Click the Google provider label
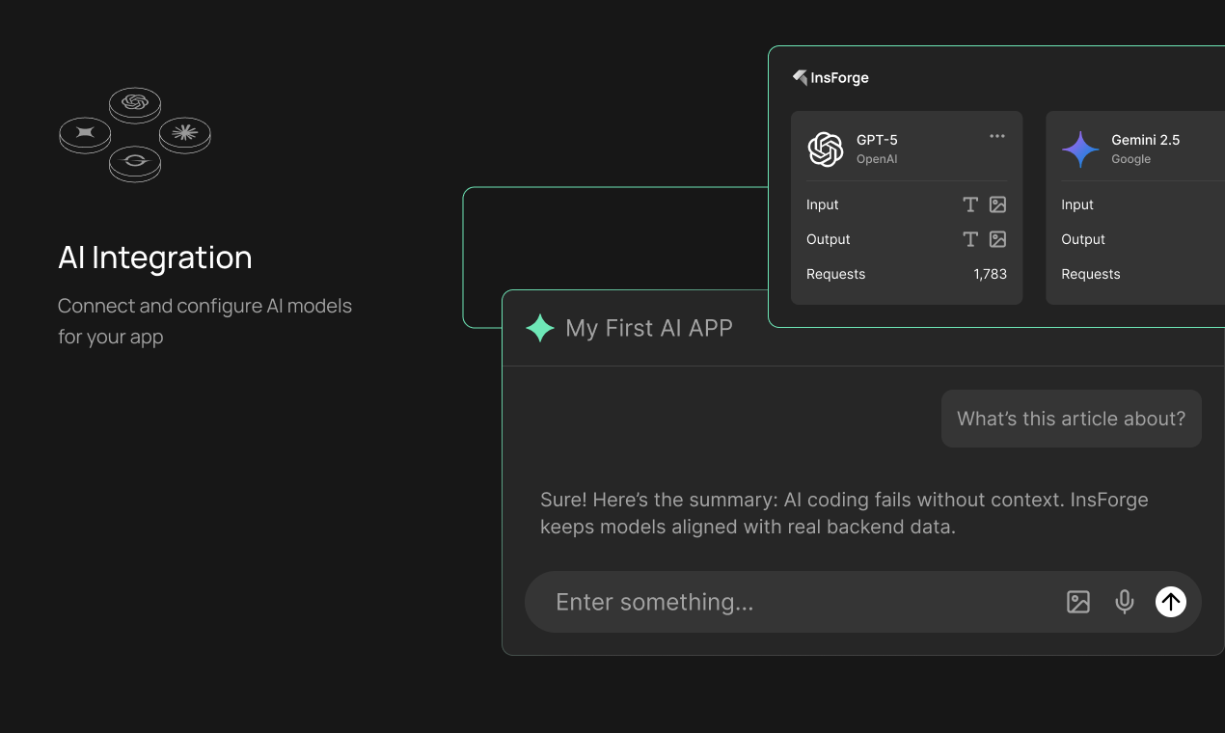The height and width of the screenshot is (733, 1225). (1131, 159)
